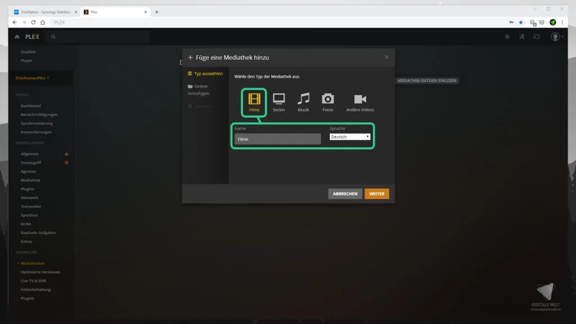This screenshot has width=576, height=324.
Task: Open Extras settings
Action: 26,242
